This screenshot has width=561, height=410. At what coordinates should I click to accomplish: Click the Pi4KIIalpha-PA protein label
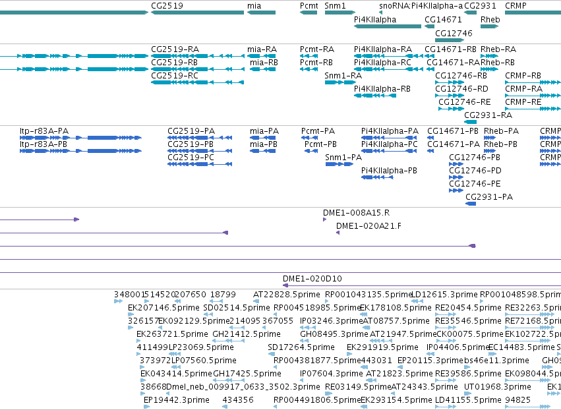tap(389, 131)
